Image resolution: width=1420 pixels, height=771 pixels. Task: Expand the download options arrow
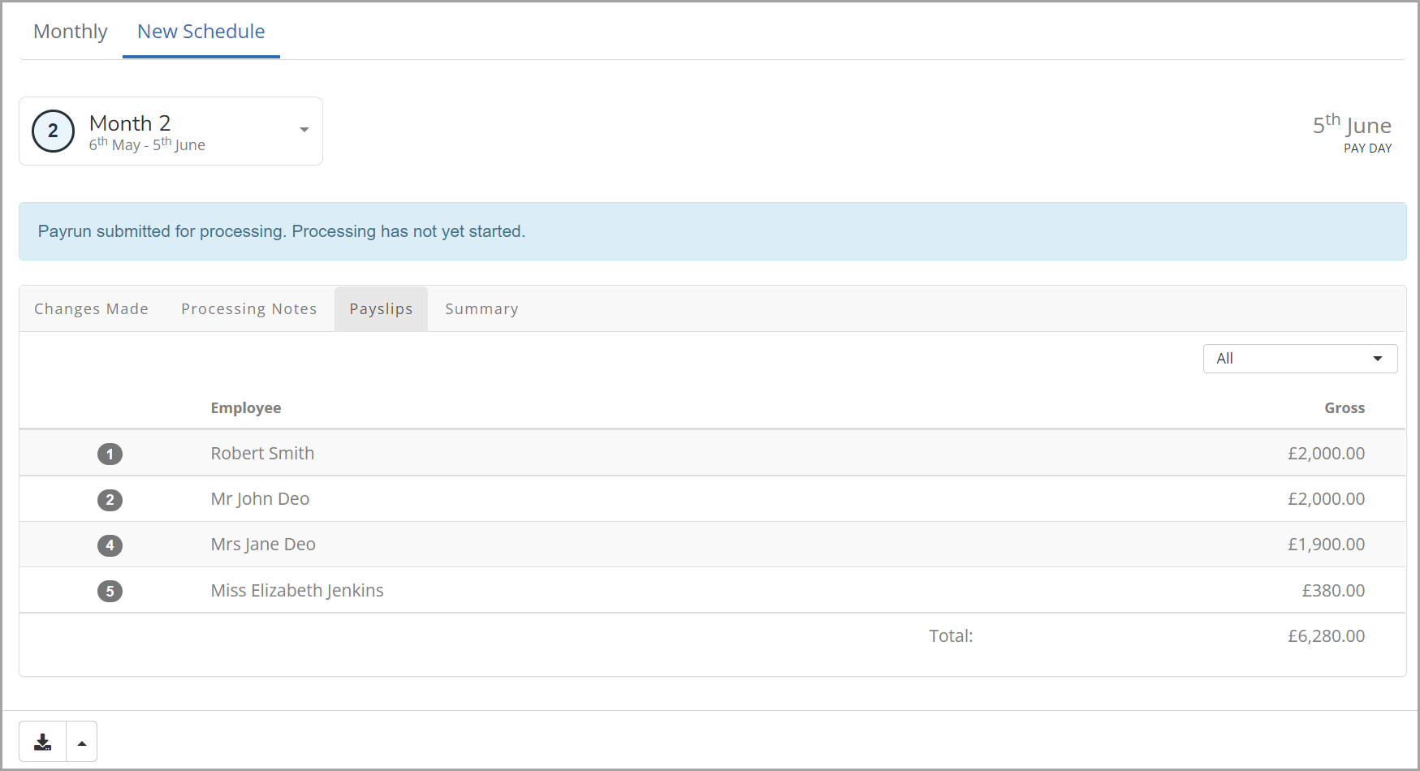(81, 741)
